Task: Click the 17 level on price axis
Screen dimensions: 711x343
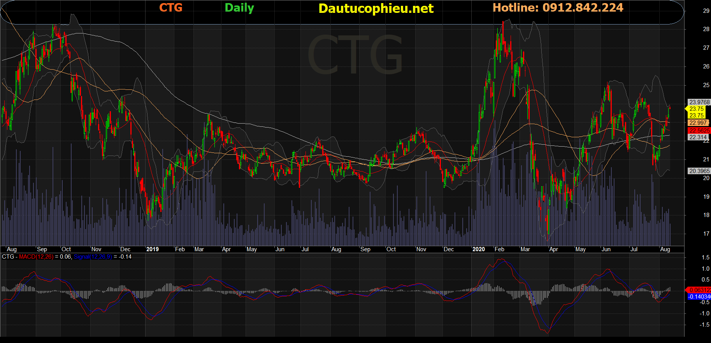Action: [x=706, y=234]
